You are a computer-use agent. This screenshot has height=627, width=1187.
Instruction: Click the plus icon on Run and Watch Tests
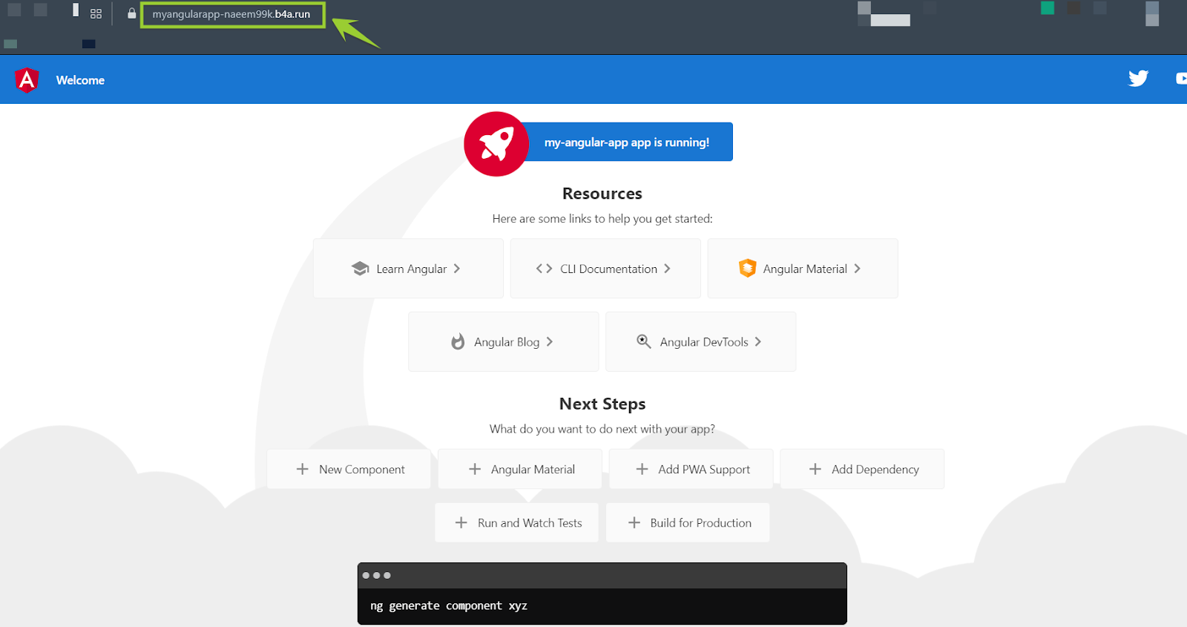[x=461, y=522]
